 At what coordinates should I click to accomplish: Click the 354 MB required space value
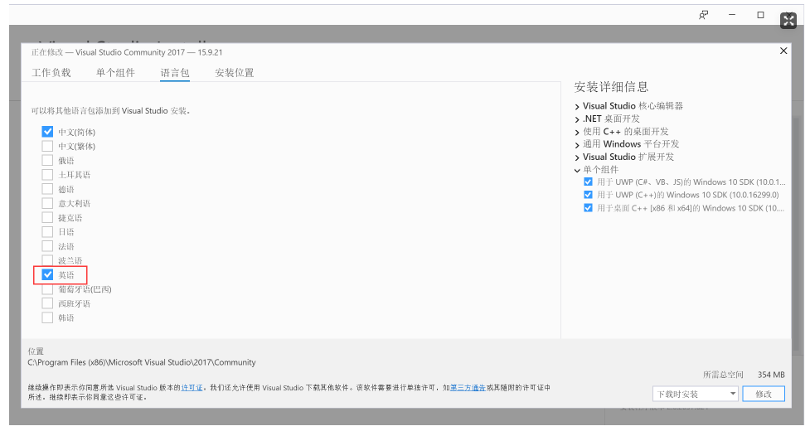(x=771, y=375)
